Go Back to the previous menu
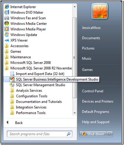Screen dimensions: 124x145 click(15, 123)
